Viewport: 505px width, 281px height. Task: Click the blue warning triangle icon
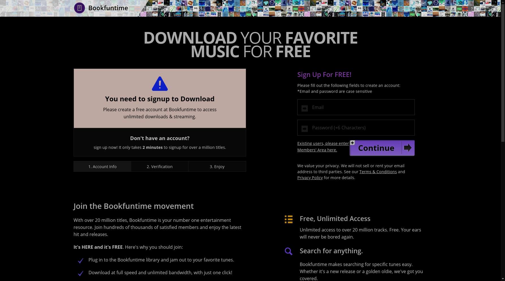coord(160,84)
